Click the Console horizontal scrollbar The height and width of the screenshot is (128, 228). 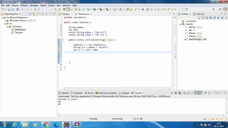point(141,115)
